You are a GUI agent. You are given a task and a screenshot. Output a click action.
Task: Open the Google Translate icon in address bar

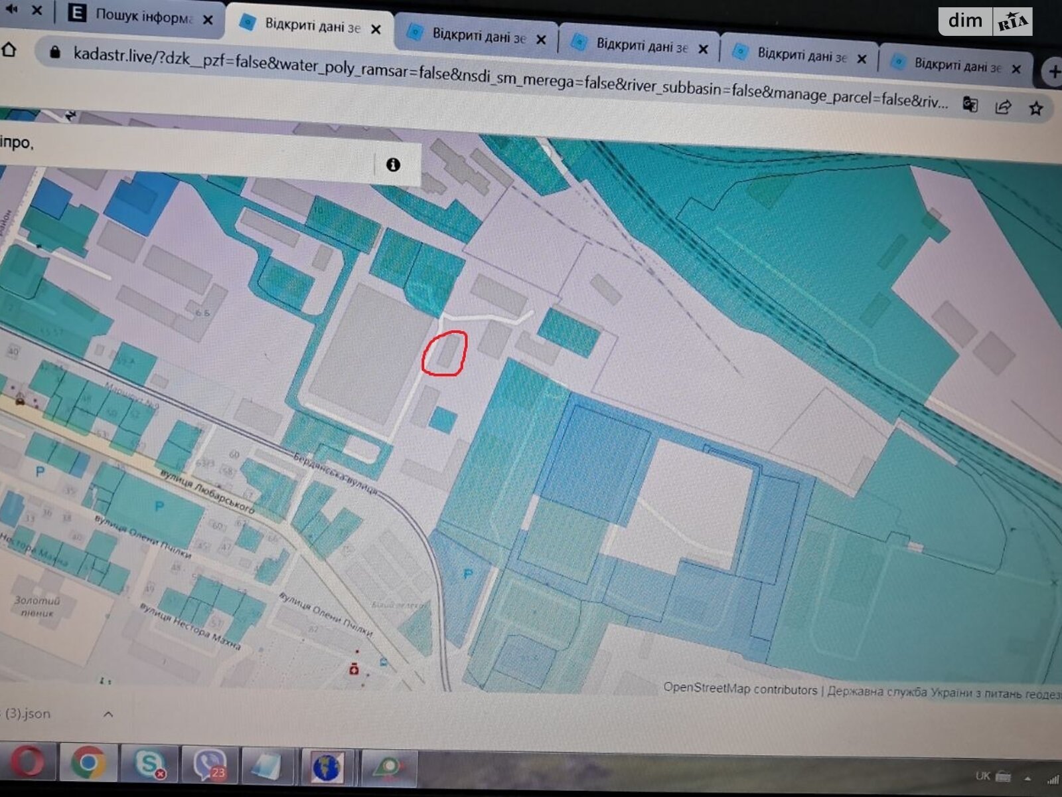[970, 105]
